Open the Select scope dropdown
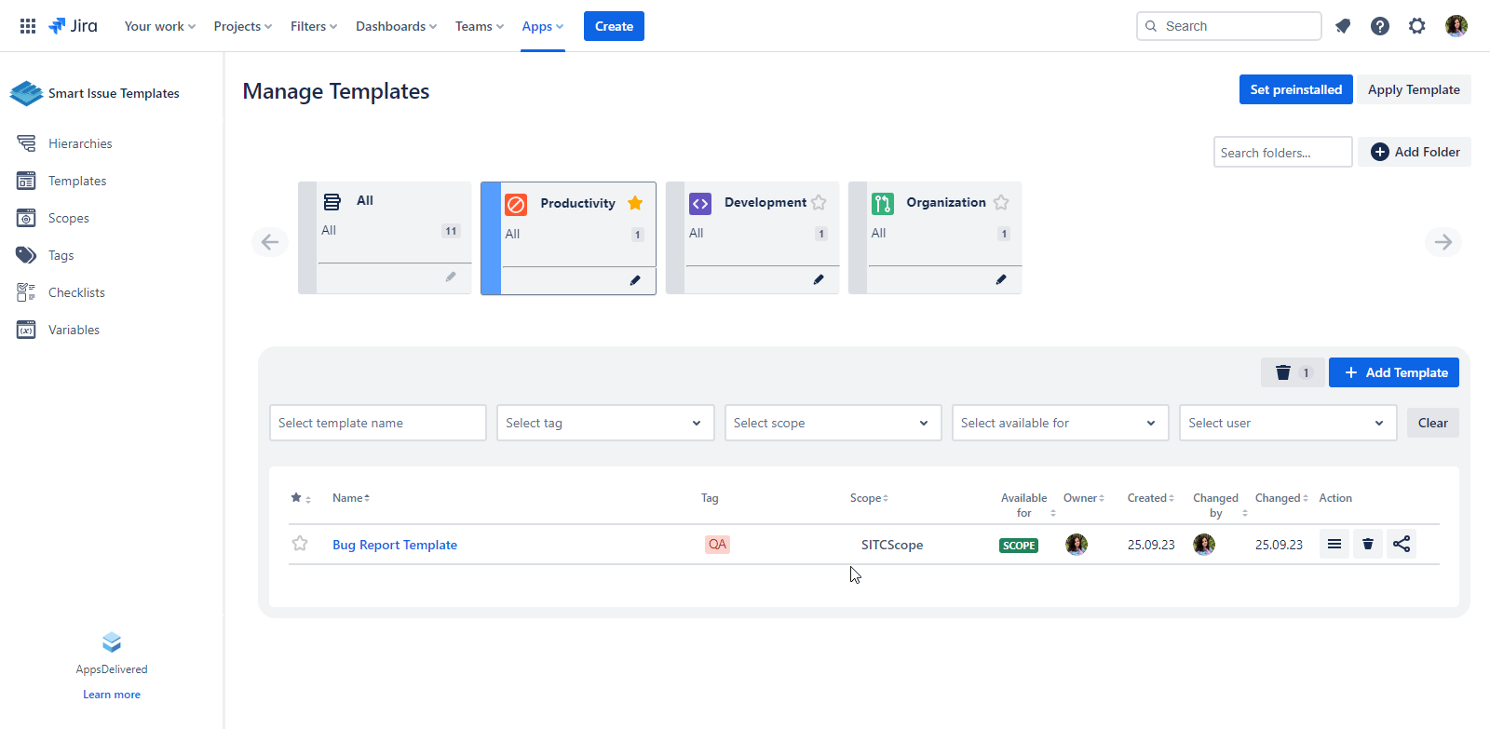 click(x=833, y=423)
